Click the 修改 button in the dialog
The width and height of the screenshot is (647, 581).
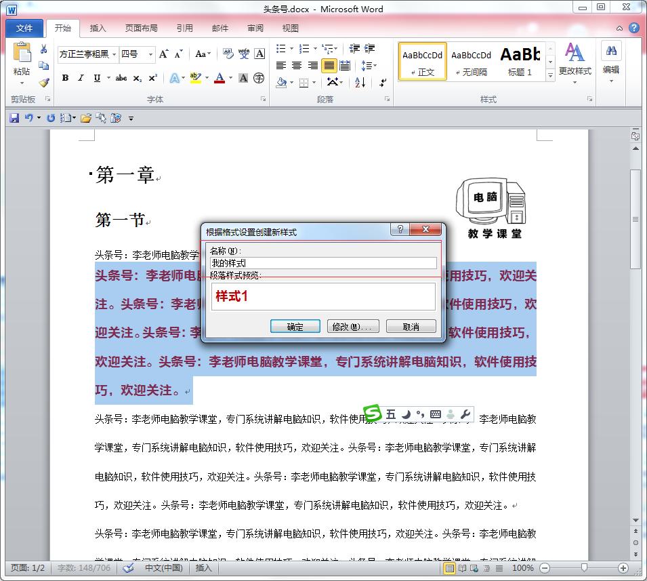pyautogui.click(x=353, y=326)
